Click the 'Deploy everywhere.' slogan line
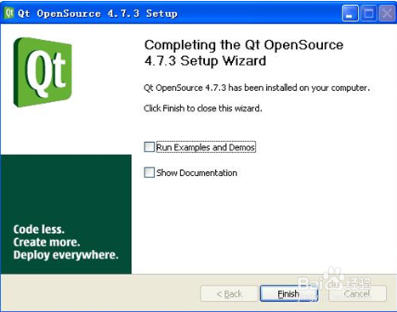Viewport: 397px width, 312px height. click(65, 255)
